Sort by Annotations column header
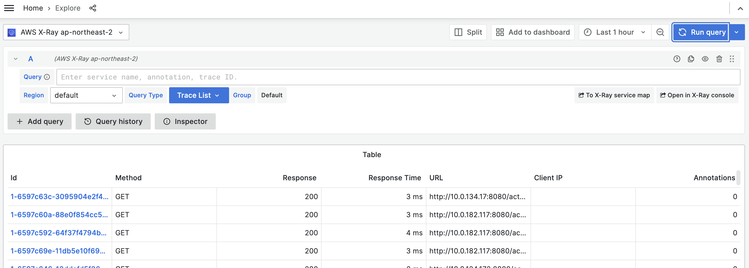749x268 pixels. 714,178
